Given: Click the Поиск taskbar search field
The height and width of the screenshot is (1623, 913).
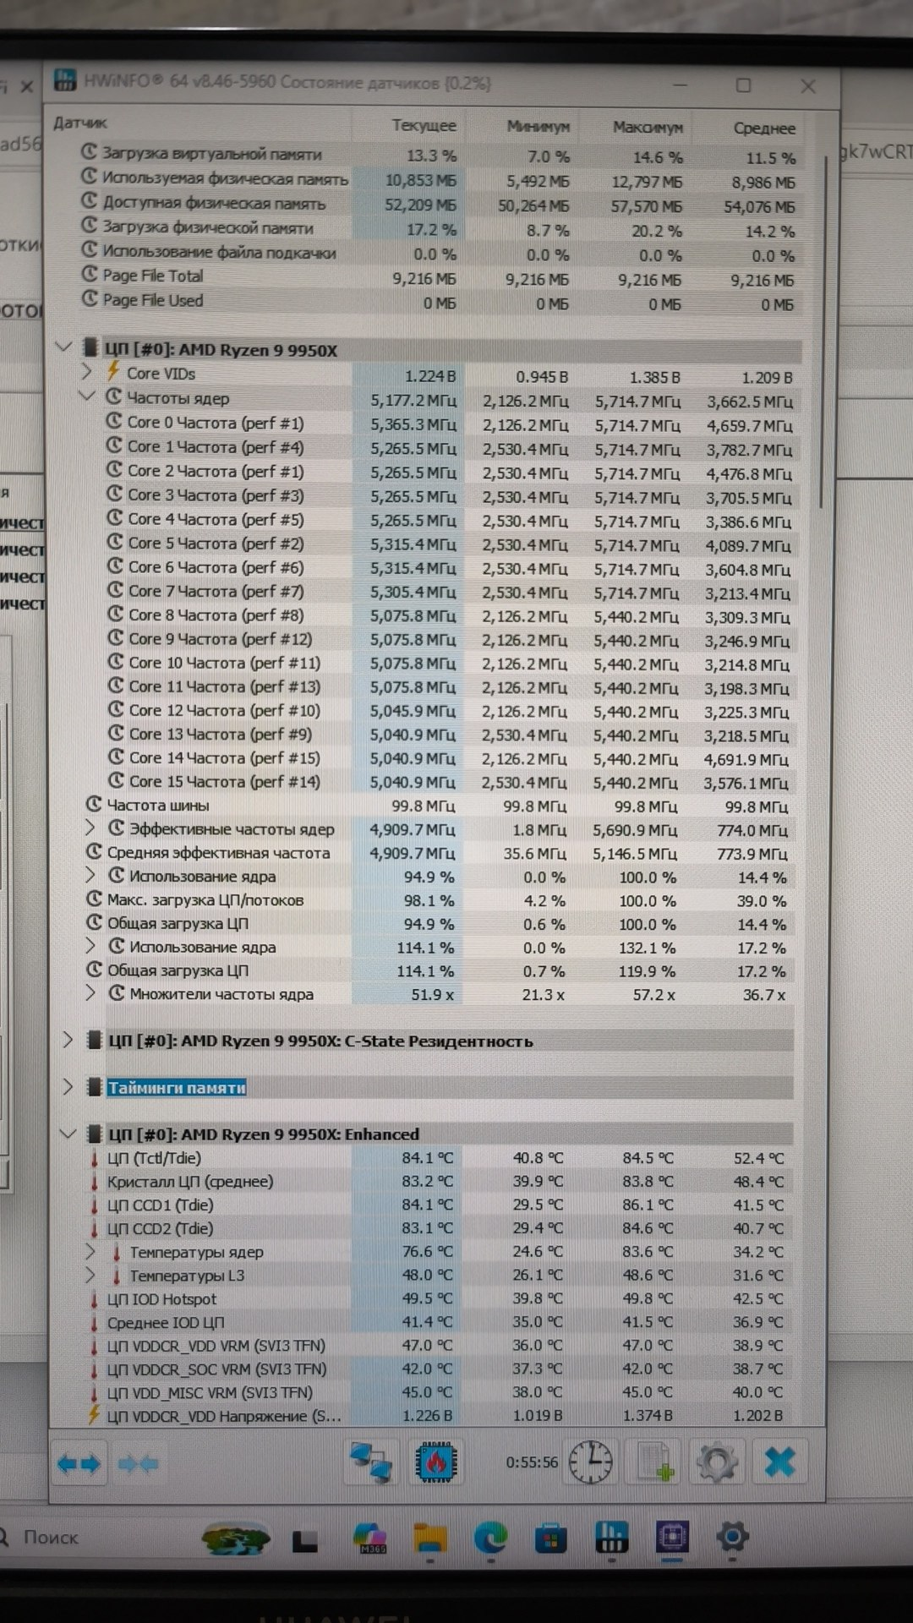Looking at the screenshot, I should pos(51,1537).
